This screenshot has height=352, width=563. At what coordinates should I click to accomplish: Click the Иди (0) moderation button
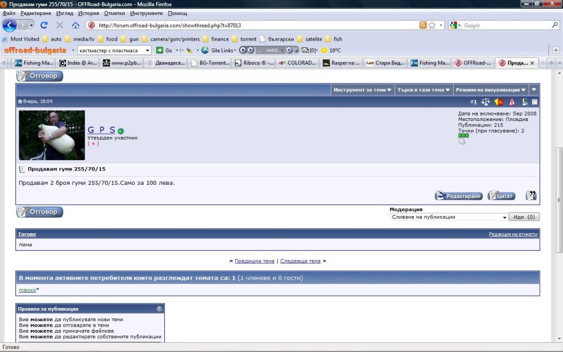(523, 217)
